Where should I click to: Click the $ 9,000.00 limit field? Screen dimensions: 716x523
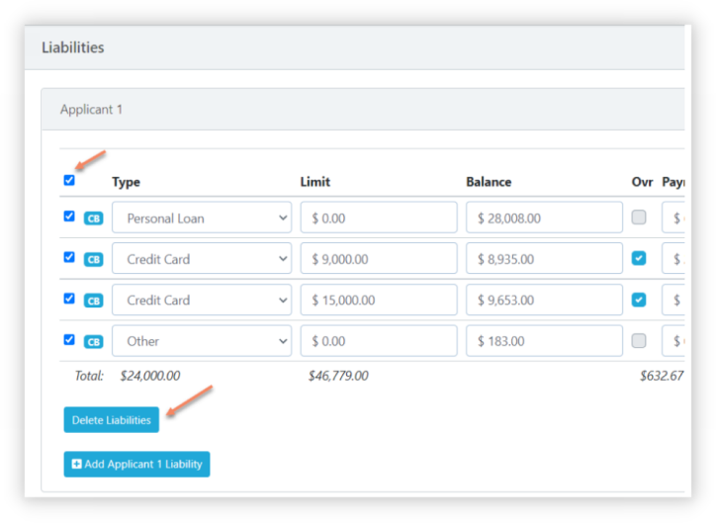click(x=378, y=259)
